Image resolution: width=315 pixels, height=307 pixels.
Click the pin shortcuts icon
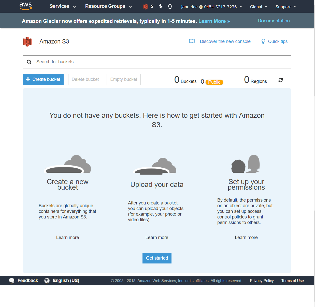(161, 6)
